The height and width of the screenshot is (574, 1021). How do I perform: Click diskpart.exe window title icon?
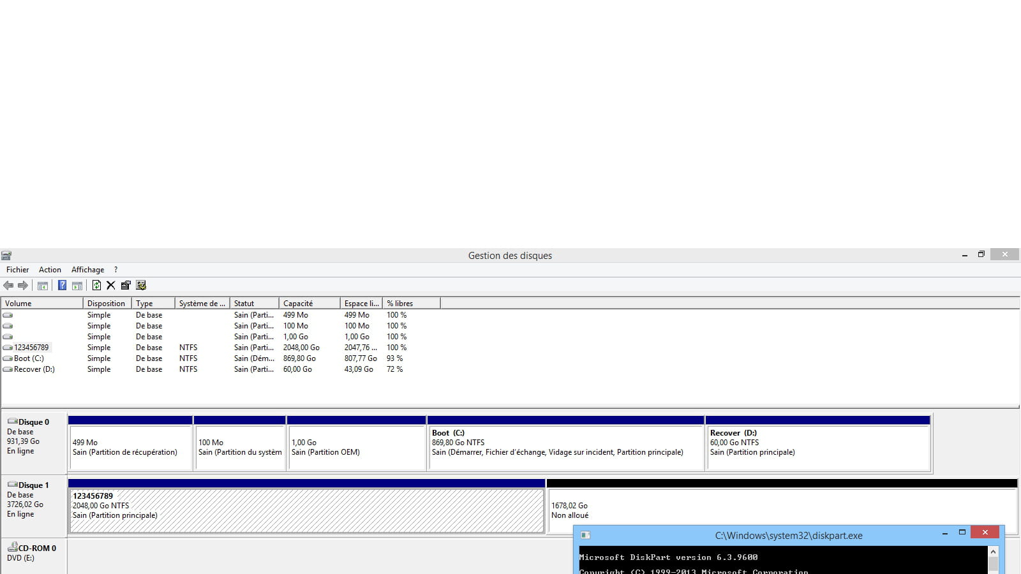(585, 535)
